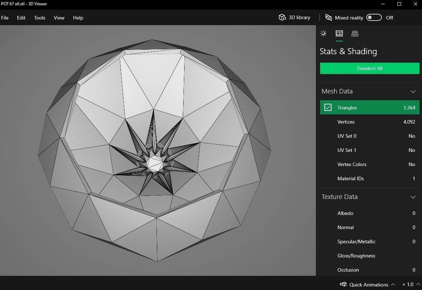Open the animation speed × 1.0 chevron
Screen dimensions: 422x290
pyautogui.click(x=418, y=284)
